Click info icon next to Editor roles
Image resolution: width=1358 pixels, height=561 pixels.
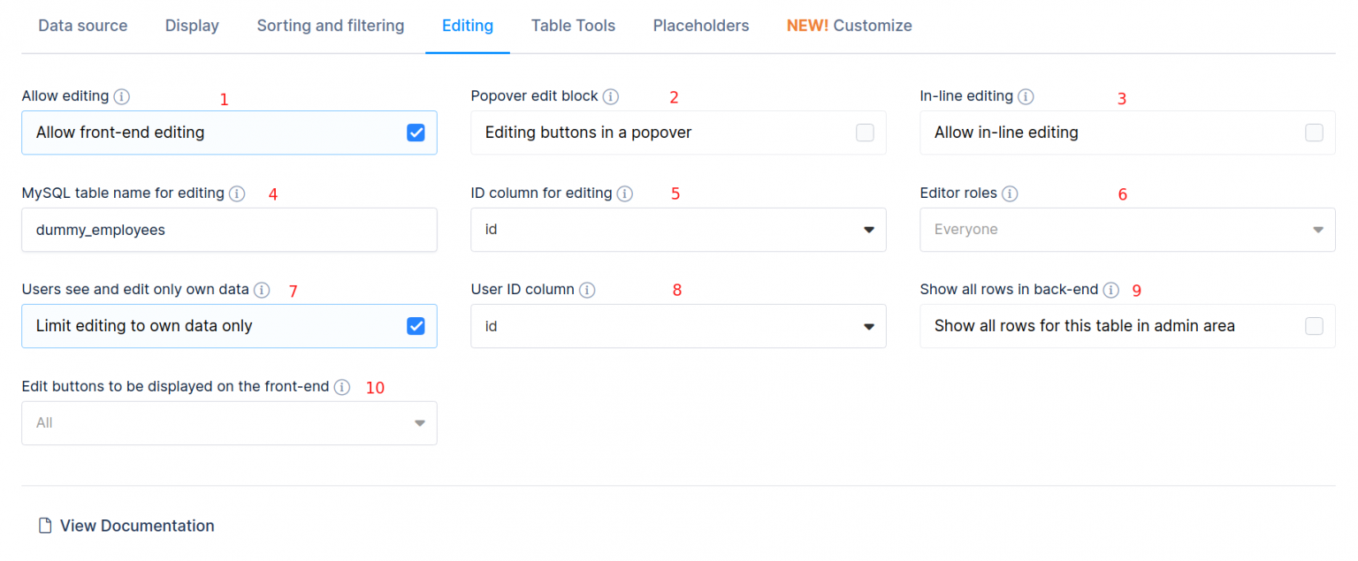(x=1010, y=193)
